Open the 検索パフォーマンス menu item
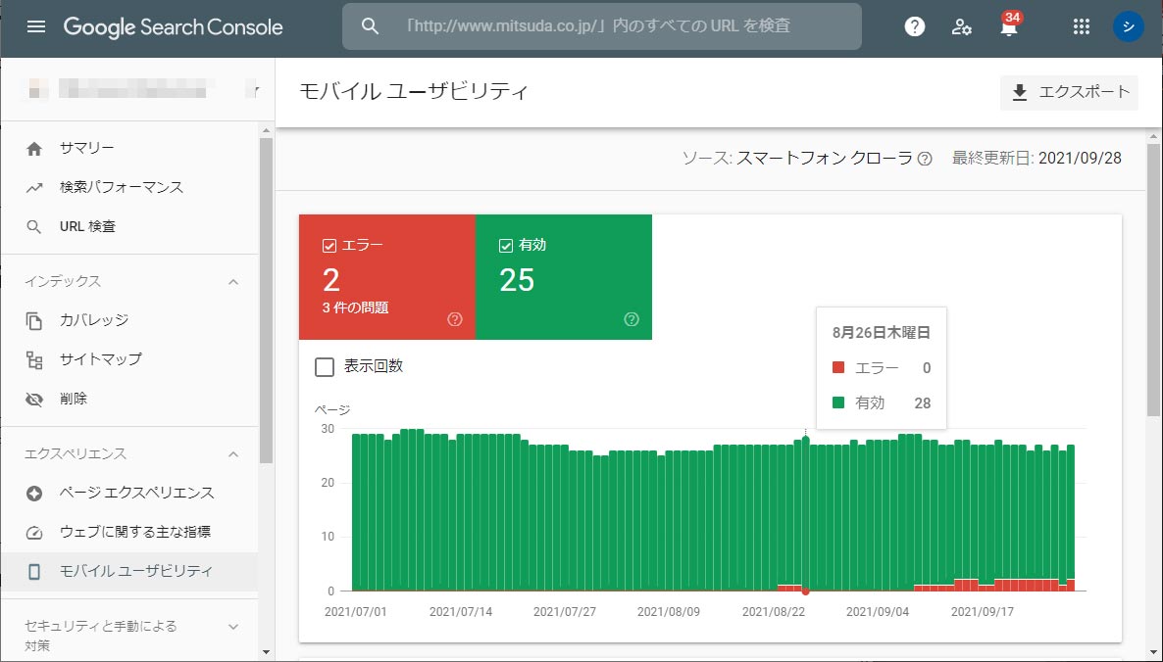The width and height of the screenshot is (1163, 662). point(121,187)
